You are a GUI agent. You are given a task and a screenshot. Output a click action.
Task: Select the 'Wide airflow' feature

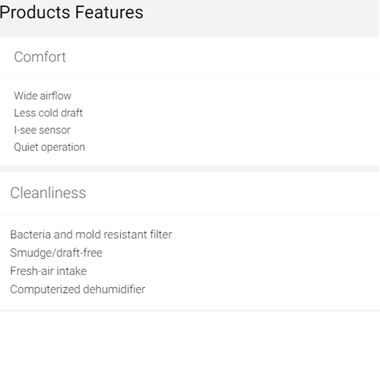[43, 96]
